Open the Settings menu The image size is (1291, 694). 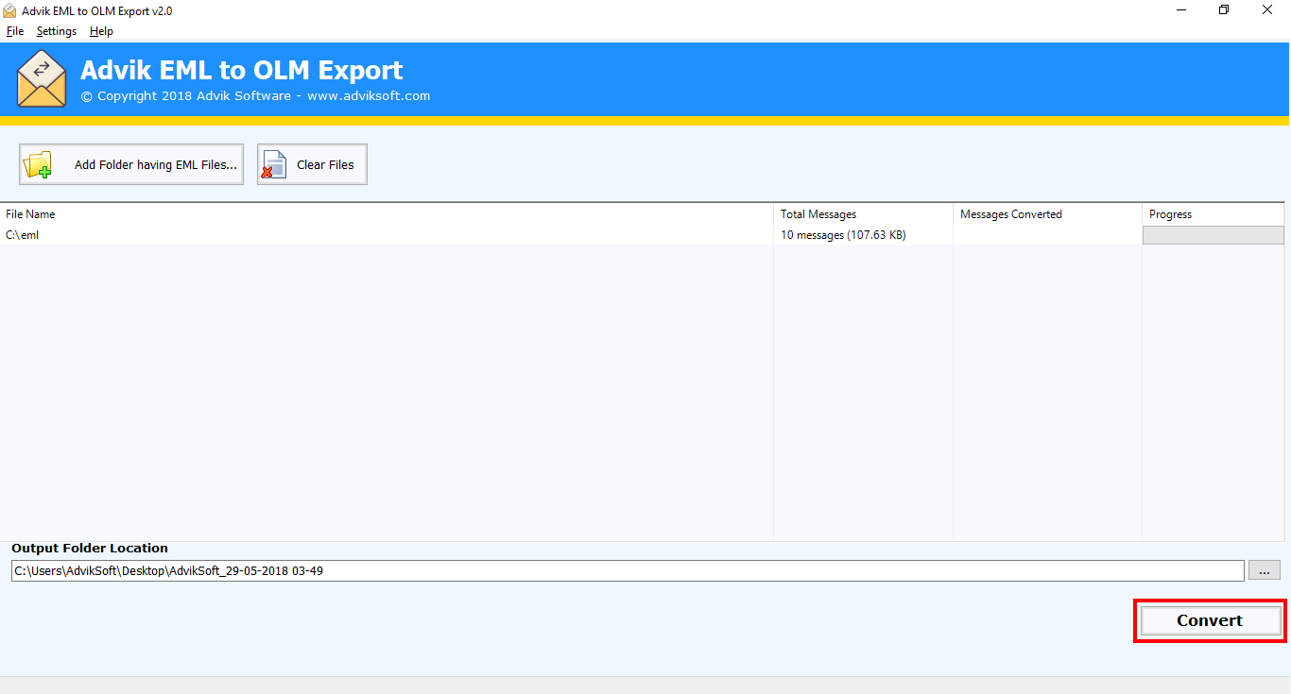(56, 30)
